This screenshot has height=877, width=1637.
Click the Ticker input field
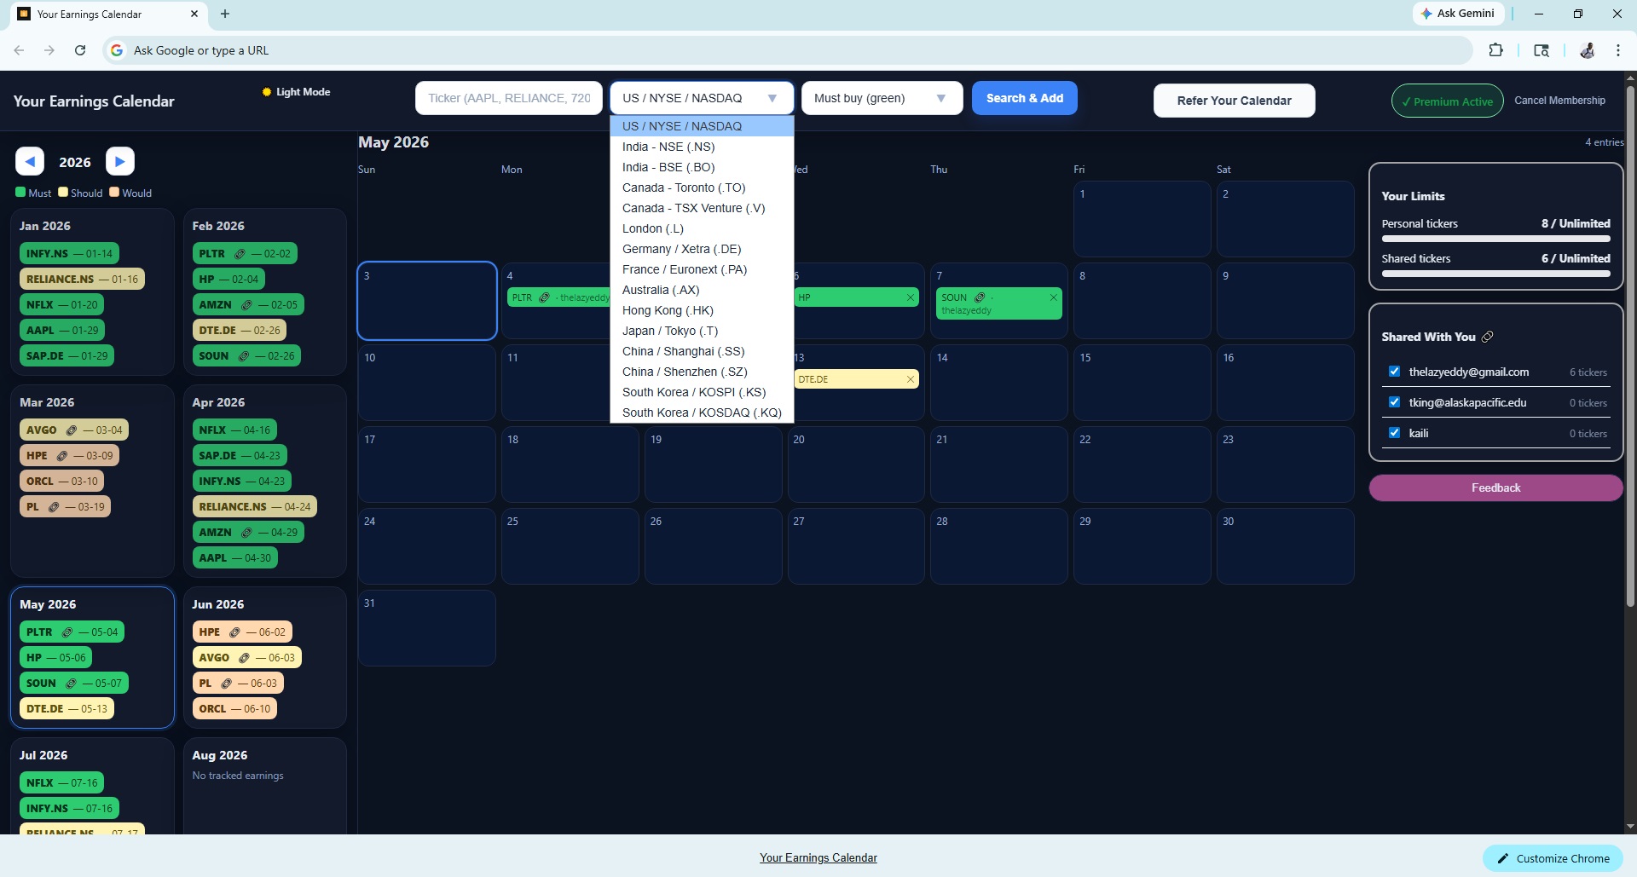(509, 98)
